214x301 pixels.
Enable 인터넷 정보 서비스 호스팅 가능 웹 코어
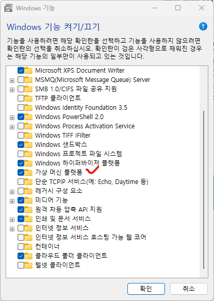pyautogui.click(x=21, y=237)
